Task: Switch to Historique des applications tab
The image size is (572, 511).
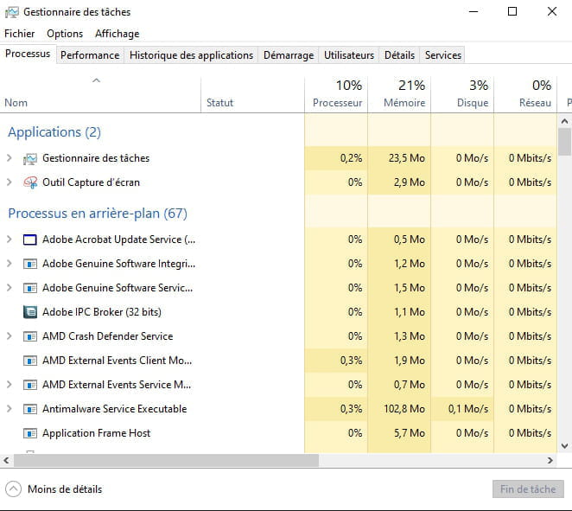Action: click(x=191, y=55)
